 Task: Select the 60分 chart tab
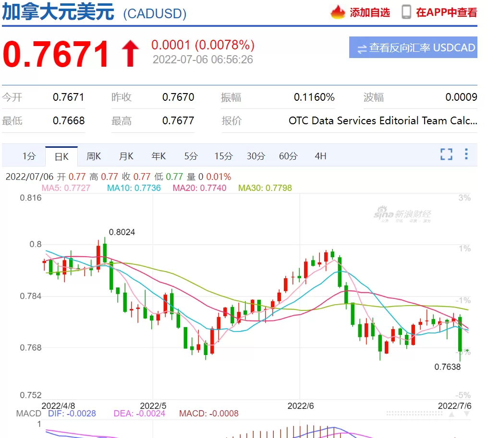pyautogui.click(x=288, y=156)
